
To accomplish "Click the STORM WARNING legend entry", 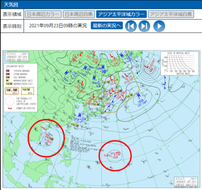I will click(17, 74).
